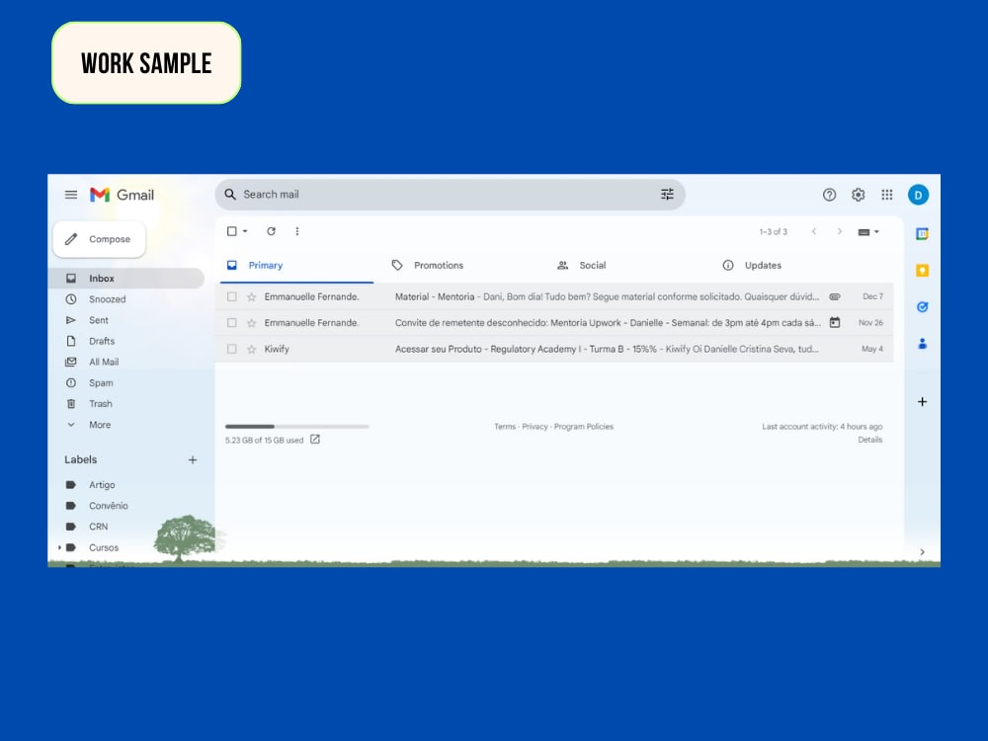Click in the Search mail field
The width and height of the screenshot is (988, 741).
pyautogui.click(x=450, y=194)
